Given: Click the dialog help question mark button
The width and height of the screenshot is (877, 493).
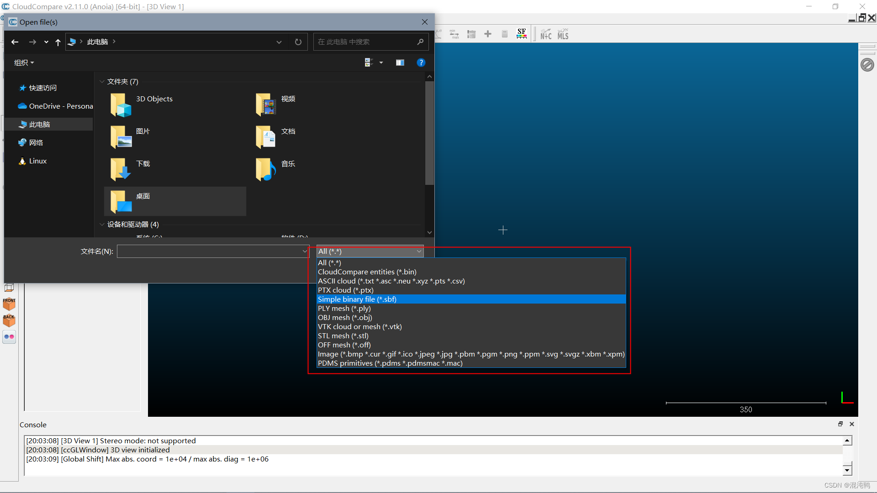Looking at the screenshot, I should (x=421, y=63).
